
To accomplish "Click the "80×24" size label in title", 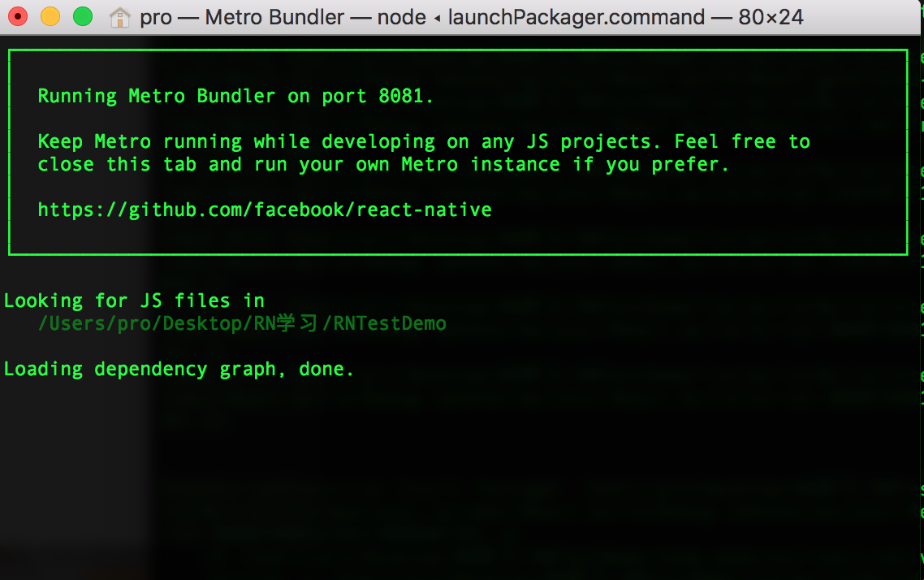I will point(771,17).
